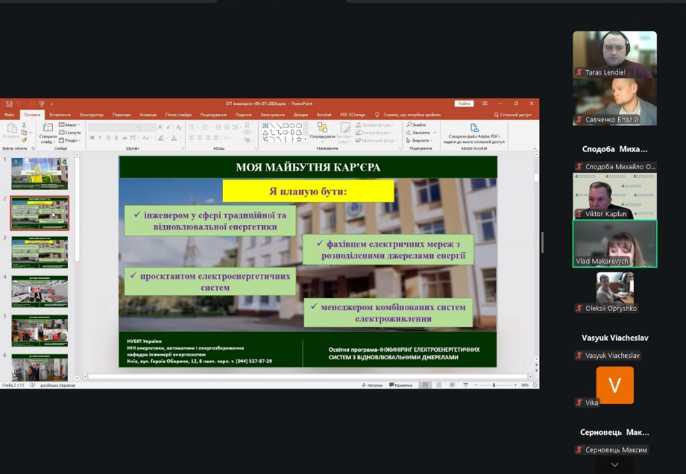Toggle text shadow S
This screenshot has width=686, height=474.
(x=116, y=138)
